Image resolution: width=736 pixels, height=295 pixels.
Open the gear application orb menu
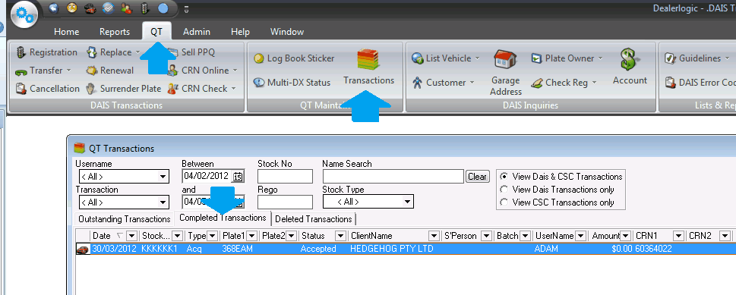click(x=24, y=14)
